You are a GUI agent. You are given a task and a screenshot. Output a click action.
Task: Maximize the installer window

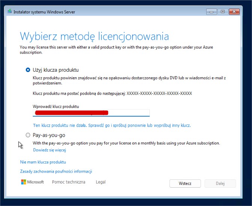click(x=223, y=12)
